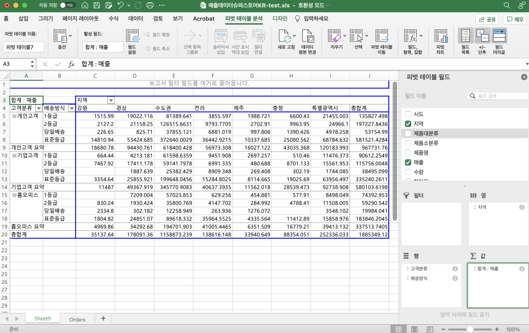This screenshot has height=333, width=529.
Task: Click the Undo icon in title bar
Action: coord(120,5)
